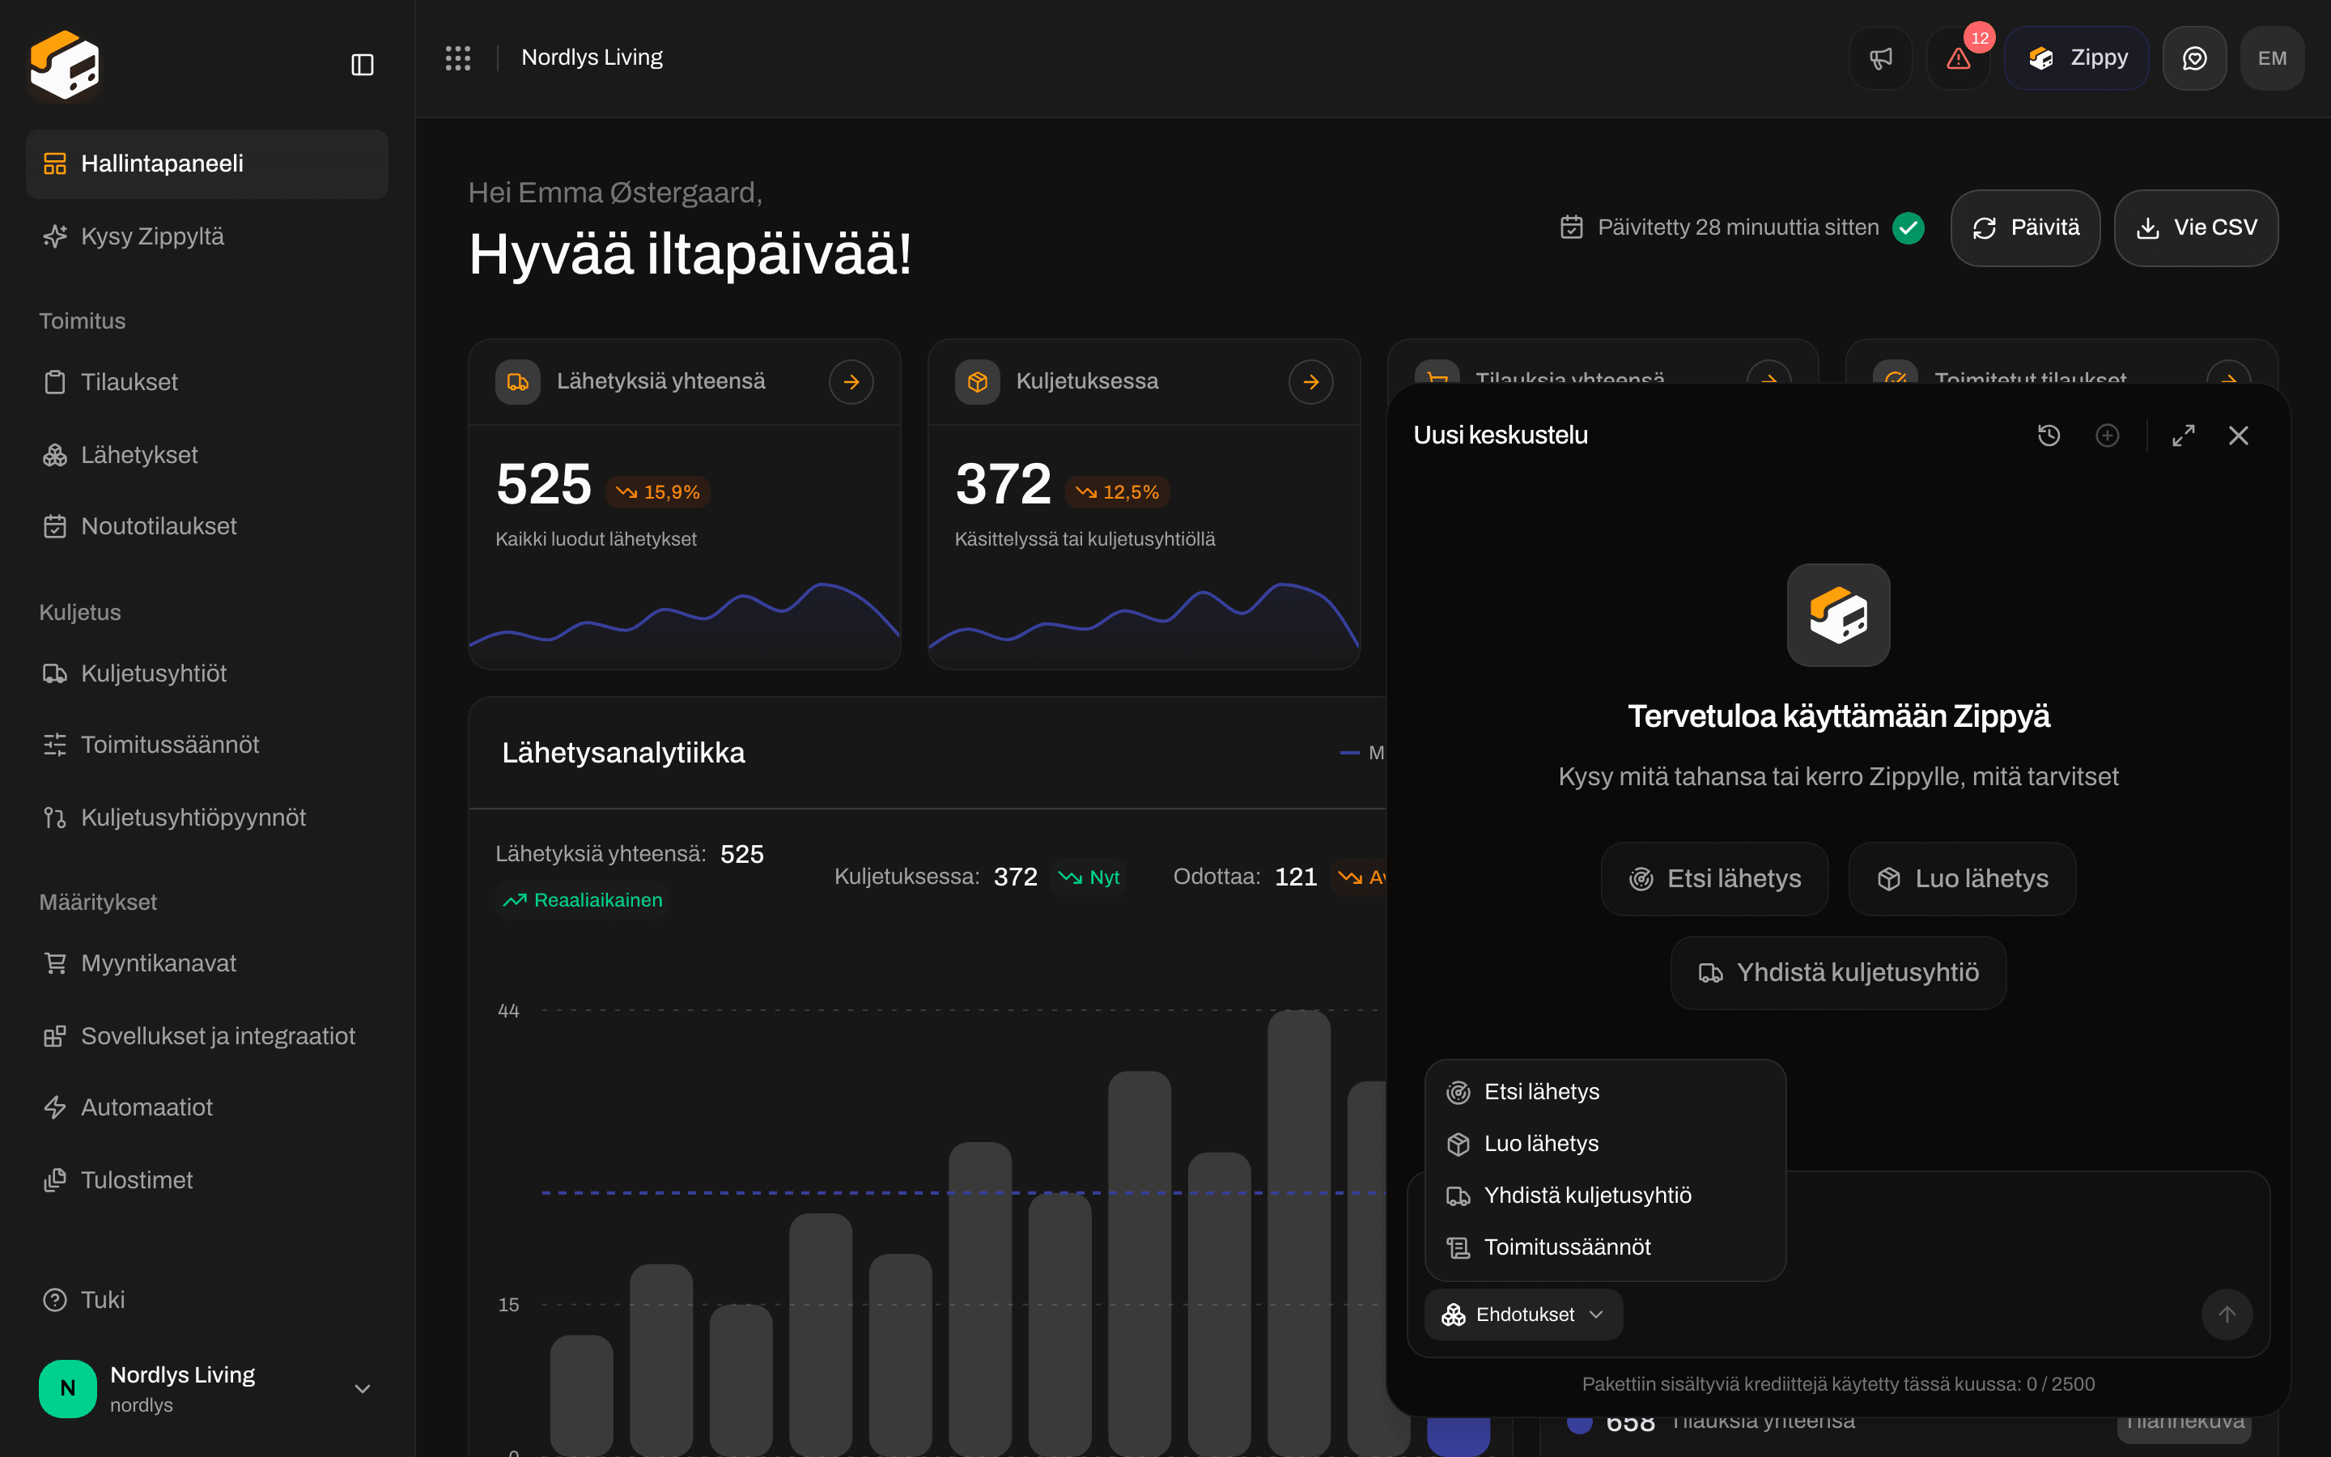Image resolution: width=2331 pixels, height=1457 pixels.
Task: Click the 15,9% trend badge
Action: [658, 492]
